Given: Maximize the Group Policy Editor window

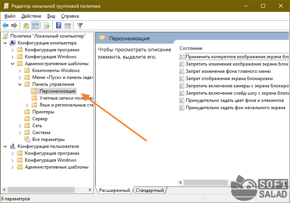Looking at the screenshot, I should tap(263, 6).
